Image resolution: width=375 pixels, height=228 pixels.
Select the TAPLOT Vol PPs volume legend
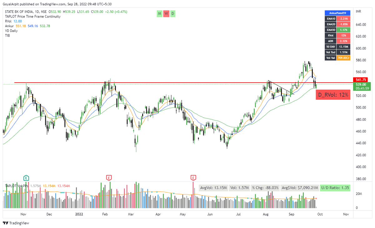(38, 186)
